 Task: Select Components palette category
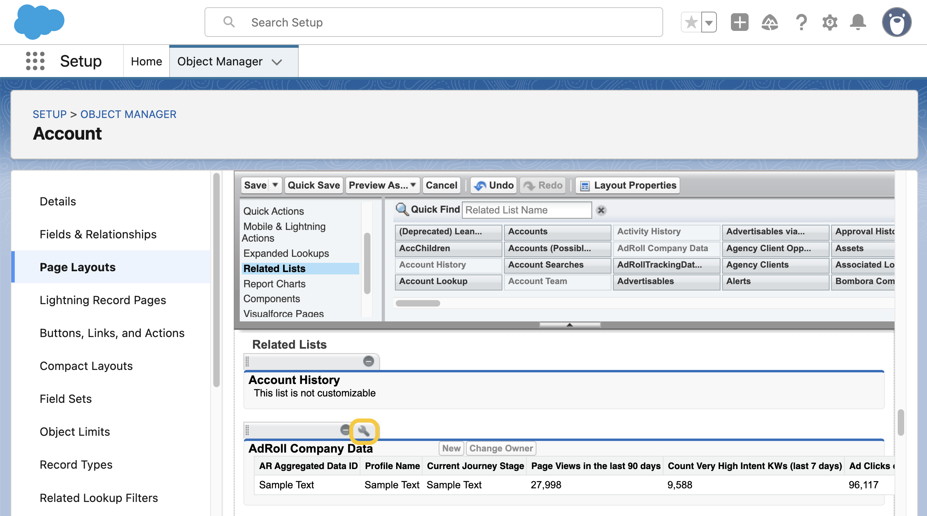tap(271, 299)
